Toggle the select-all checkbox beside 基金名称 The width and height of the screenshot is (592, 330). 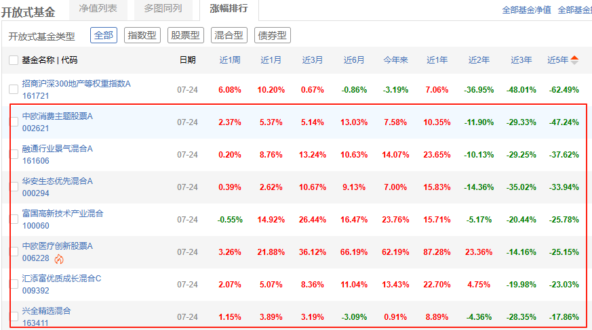click(x=14, y=60)
